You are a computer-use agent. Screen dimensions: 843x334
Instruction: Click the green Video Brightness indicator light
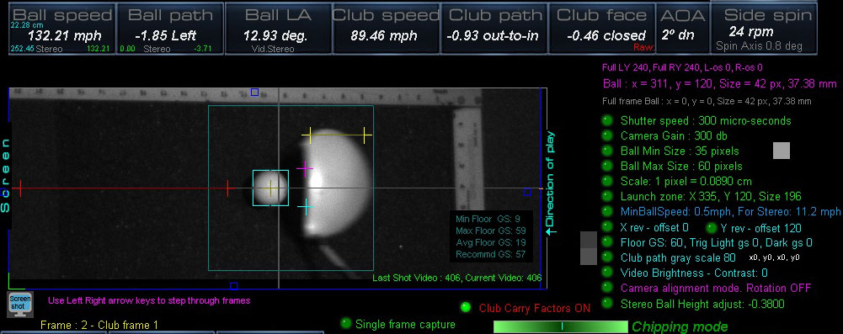coord(607,273)
